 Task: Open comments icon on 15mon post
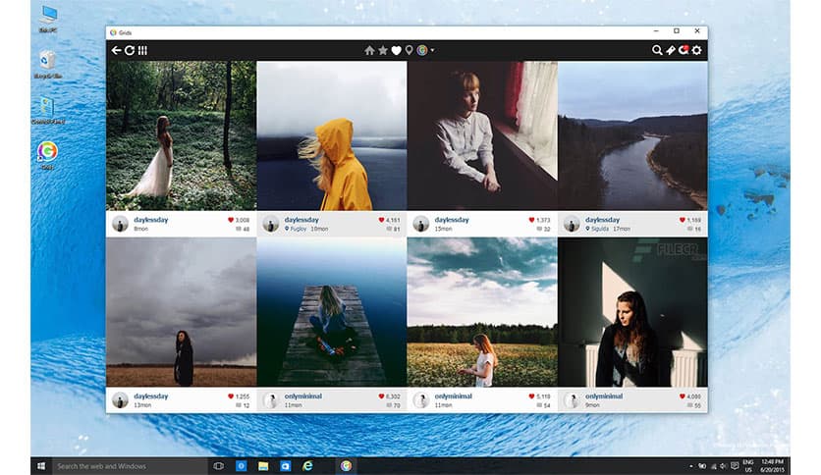(539, 229)
